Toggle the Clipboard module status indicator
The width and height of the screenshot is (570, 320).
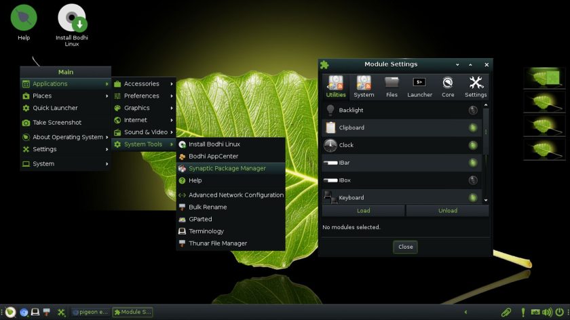(472, 127)
